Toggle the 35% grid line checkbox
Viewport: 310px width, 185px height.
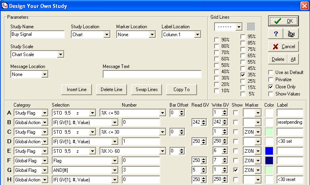(243, 75)
